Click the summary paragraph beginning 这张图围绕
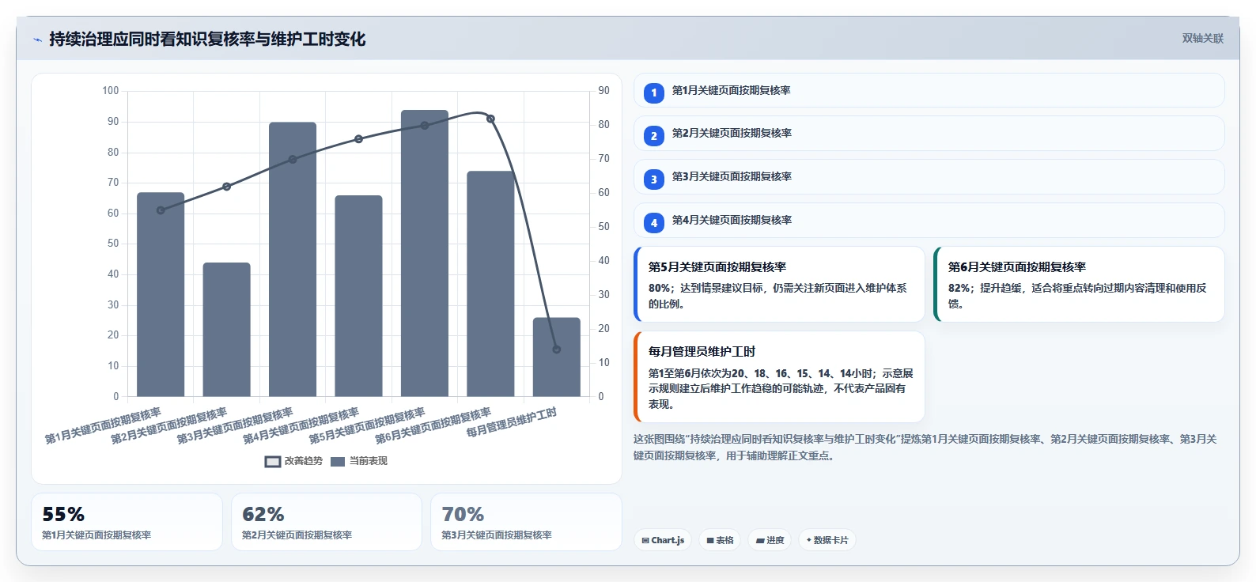This screenshot has height=582, width=1256. [x=925, y=448]
